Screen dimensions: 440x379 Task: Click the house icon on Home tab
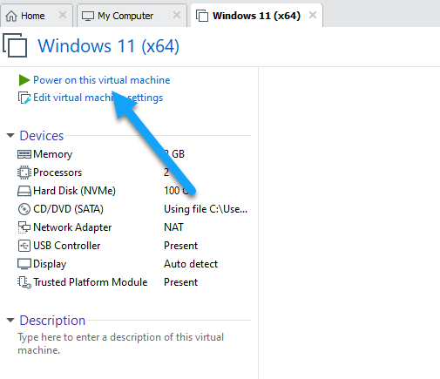pyautogui.click(x=11, y=16)
